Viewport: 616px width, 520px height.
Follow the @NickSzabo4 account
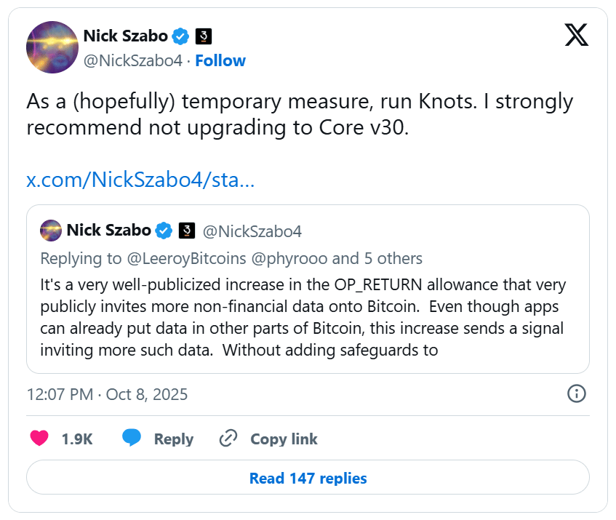click(x=220, y=60)
